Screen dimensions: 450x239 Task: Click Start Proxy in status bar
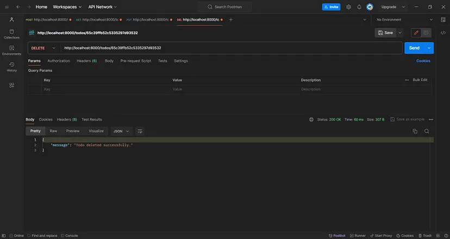pyautogui.click(x=381, y=236)
